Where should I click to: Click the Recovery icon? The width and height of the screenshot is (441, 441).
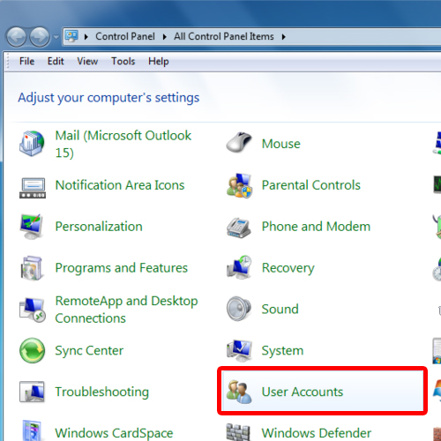[239, 267]
